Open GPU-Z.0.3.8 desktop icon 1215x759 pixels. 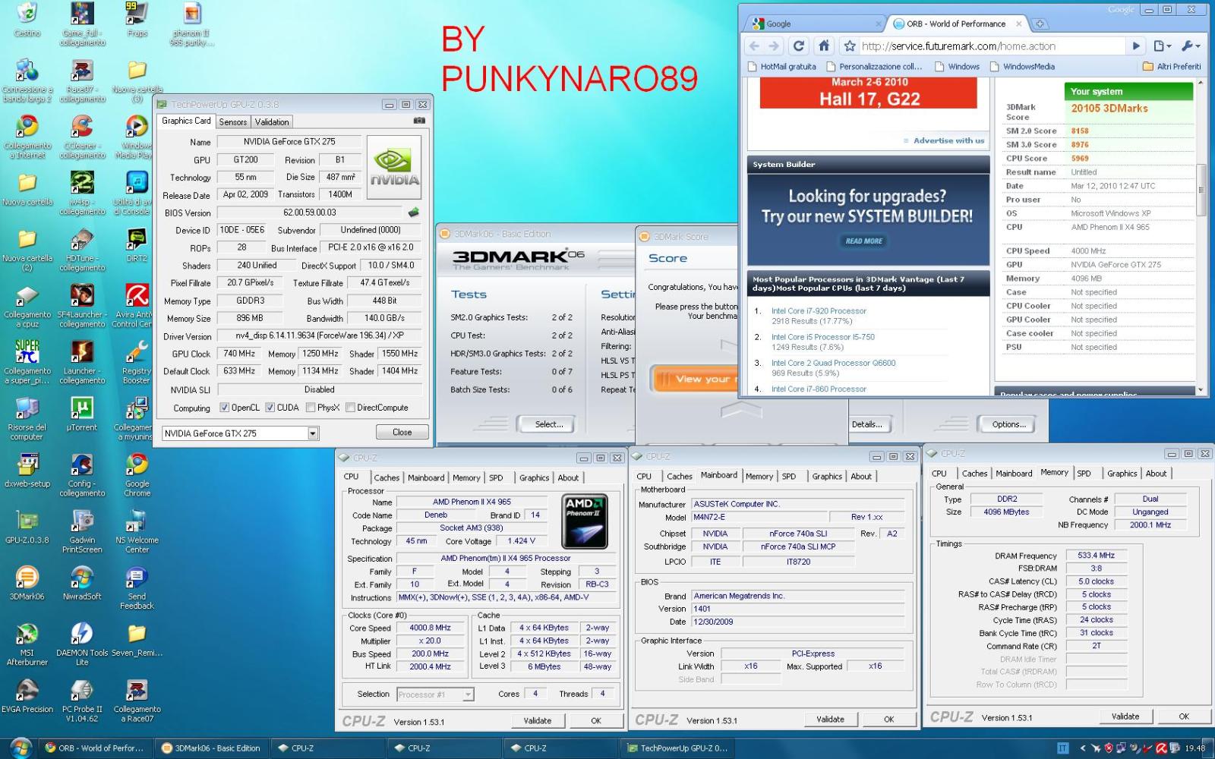[27, 526]
